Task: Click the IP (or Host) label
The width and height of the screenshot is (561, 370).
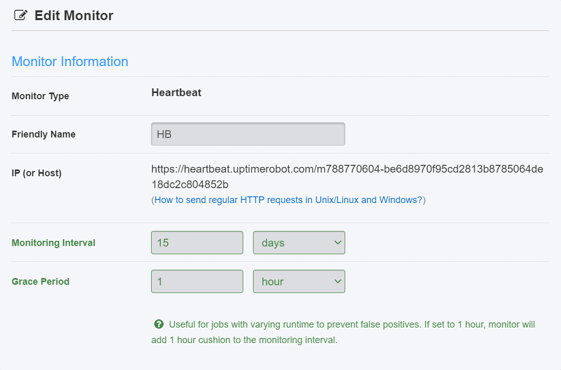Action: click(x=37, y=173)
